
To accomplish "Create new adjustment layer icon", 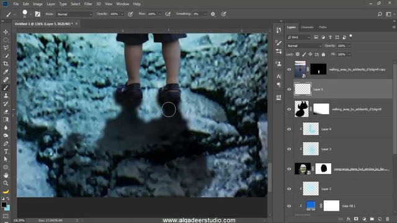I will pos(364,219).
